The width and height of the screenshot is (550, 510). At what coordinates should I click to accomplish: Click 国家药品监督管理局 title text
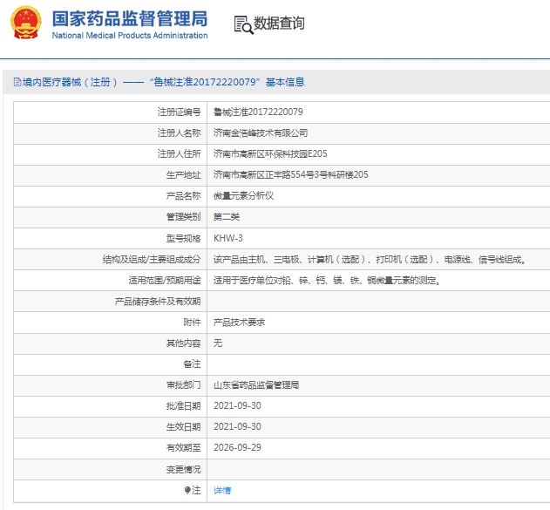point(130,18)
